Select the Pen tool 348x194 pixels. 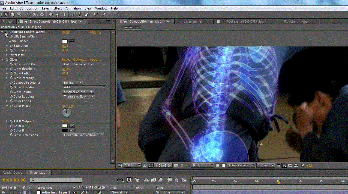58,14
